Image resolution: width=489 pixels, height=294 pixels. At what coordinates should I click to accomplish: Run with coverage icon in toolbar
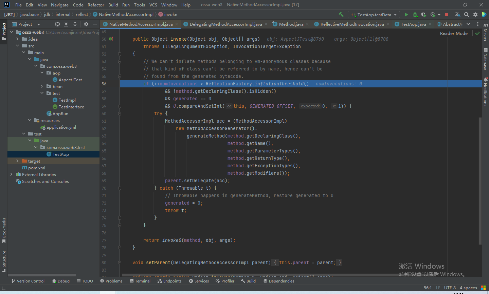coord(424,15)
